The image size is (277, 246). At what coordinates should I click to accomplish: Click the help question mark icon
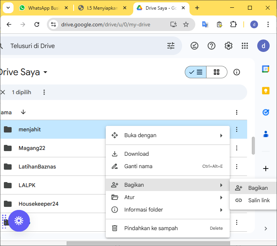[212, 46]
